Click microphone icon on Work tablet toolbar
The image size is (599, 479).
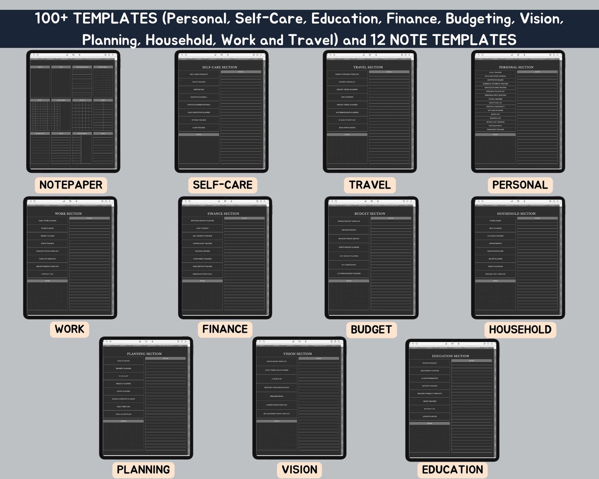pos(76,201)
